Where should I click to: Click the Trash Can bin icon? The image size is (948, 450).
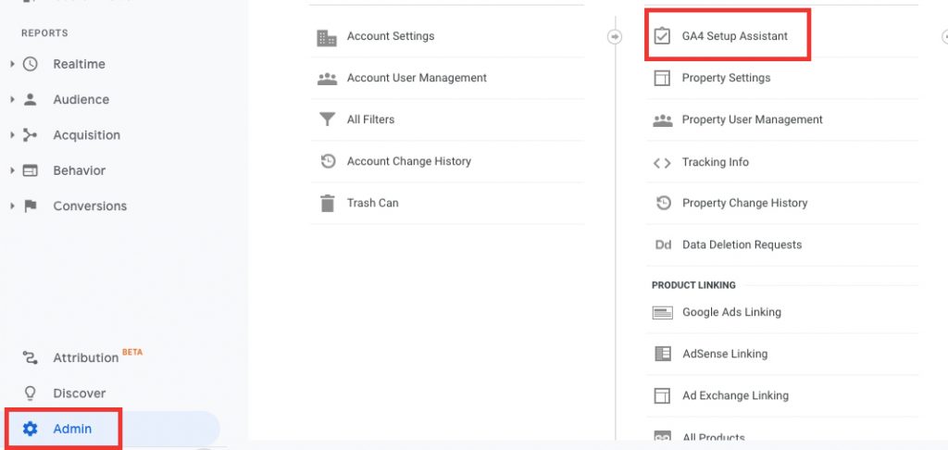coord(327,203)
